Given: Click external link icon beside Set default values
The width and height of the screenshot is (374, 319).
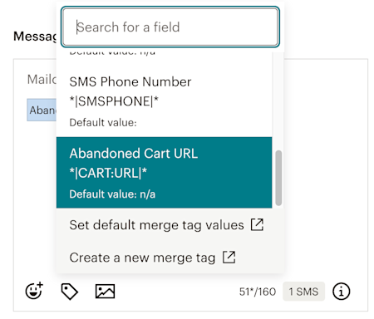Looking at the screenshot, I should coord(257,224).
